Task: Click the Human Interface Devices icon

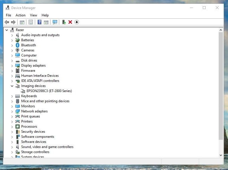Action: 18,76
